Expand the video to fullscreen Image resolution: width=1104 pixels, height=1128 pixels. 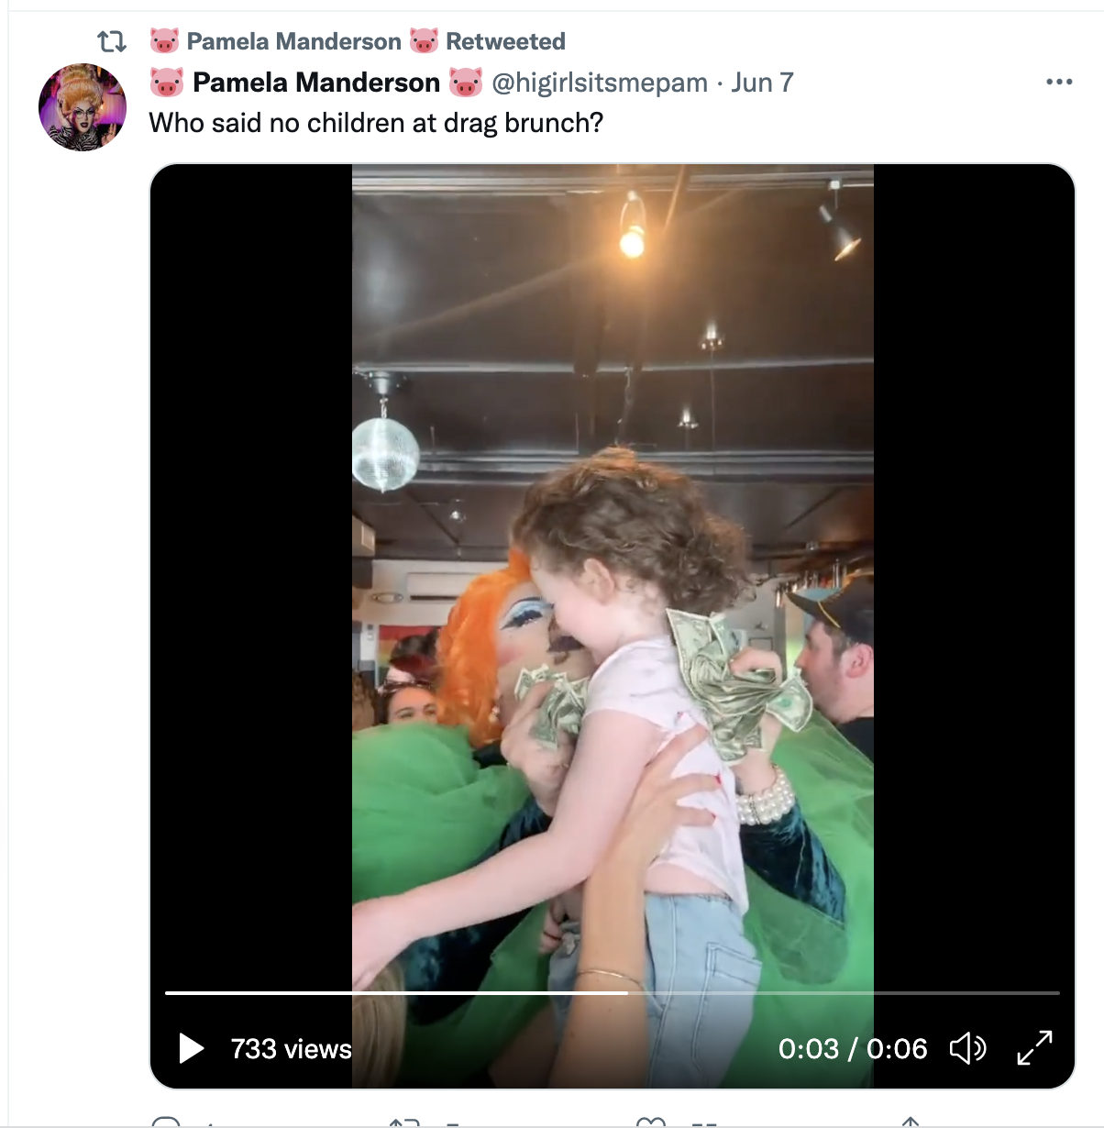(1035, 1047)
